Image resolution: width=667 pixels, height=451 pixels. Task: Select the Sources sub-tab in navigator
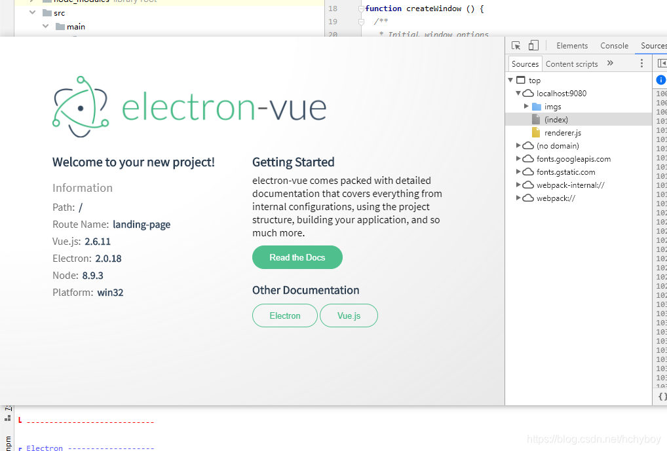(x=525, y=63)
